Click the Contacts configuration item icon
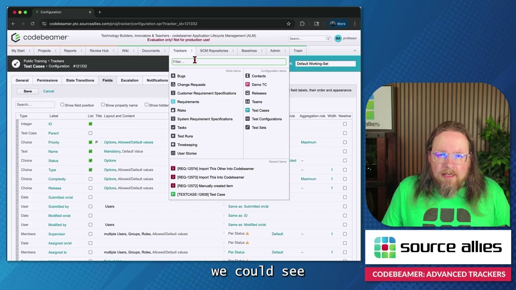The image size is (516, 290). click(x=248, y=76)
